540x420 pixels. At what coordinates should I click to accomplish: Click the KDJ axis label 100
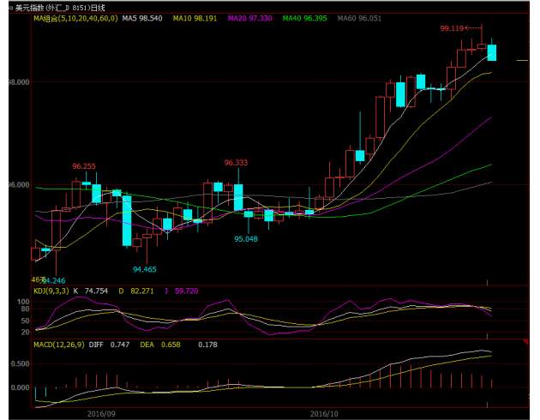(23, 302)
